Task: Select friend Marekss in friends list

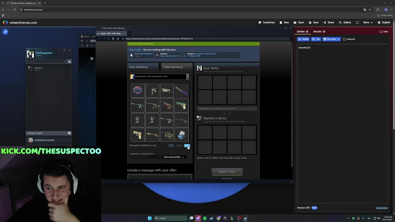Action: pyautogui.click(x=49, y=69)
